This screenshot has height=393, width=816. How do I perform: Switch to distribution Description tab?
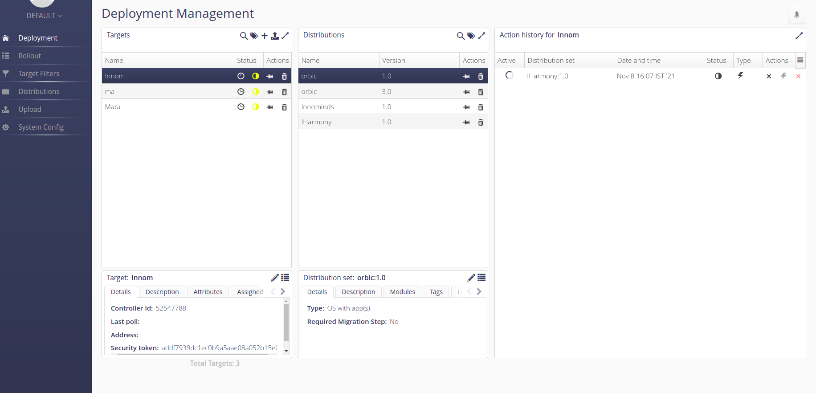click(359, 292)
